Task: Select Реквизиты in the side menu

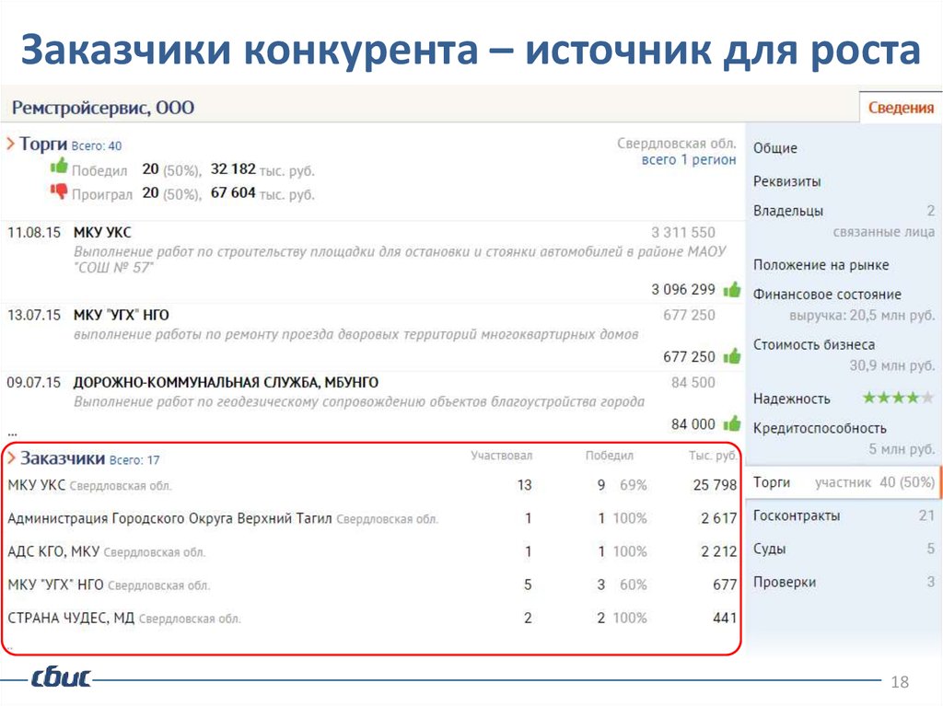Action: 786,181
